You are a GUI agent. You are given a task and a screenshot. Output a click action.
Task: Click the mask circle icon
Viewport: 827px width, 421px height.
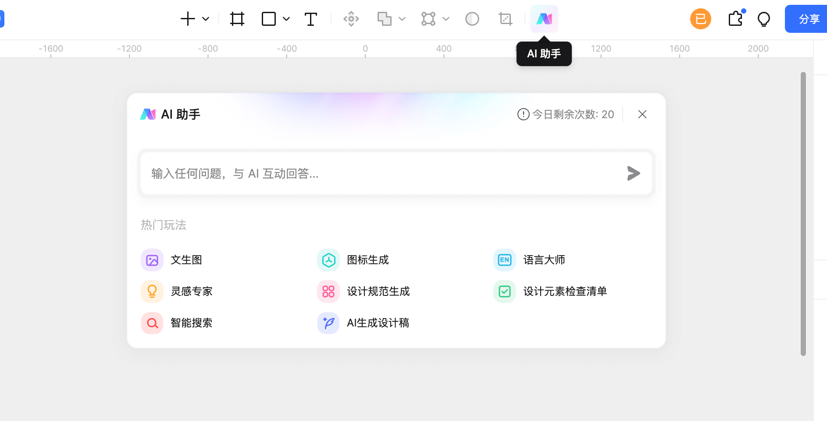click(472, 19)
